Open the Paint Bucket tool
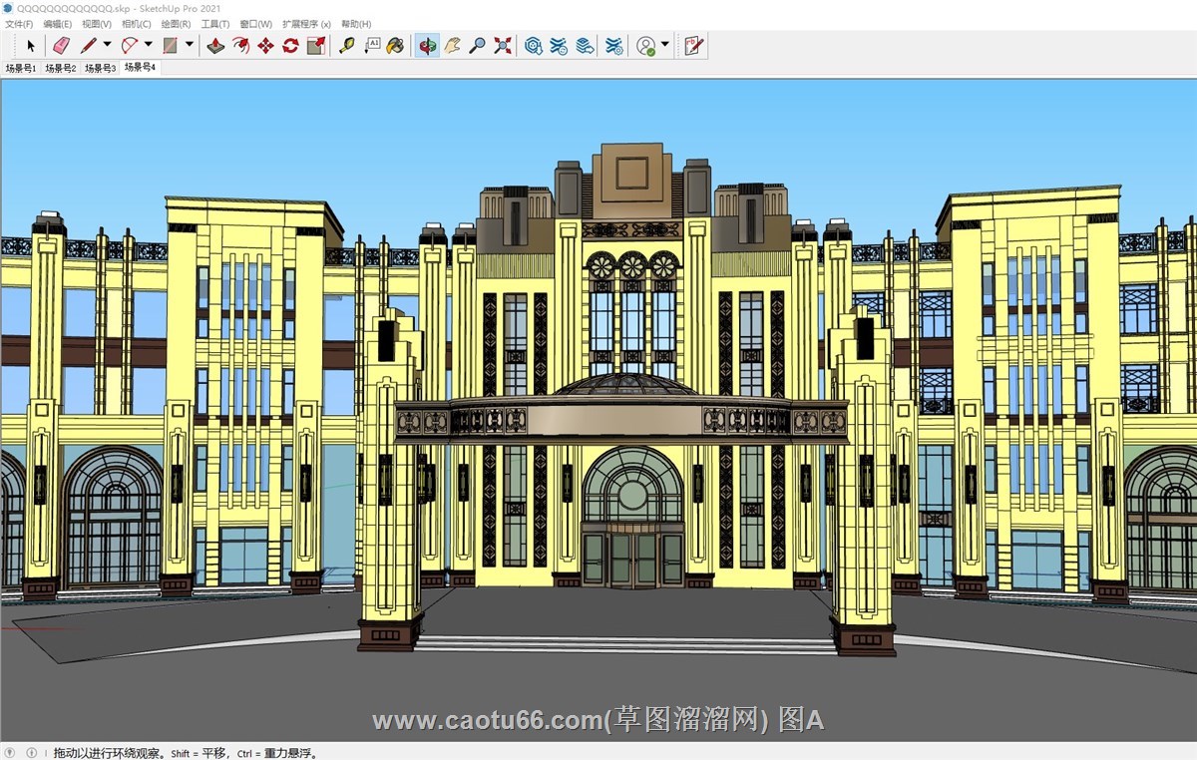The image size is (1197, 760). tap(396, 45)
